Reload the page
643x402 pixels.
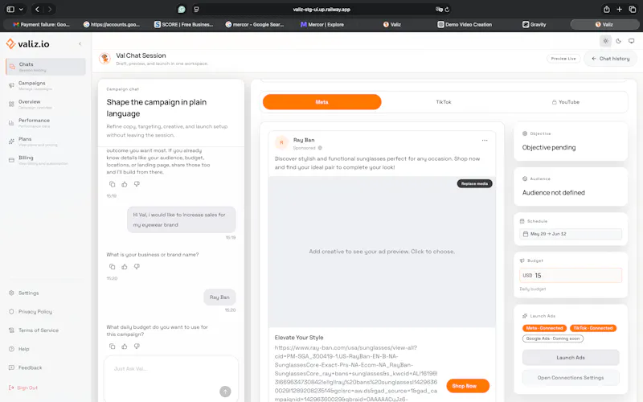447,10
